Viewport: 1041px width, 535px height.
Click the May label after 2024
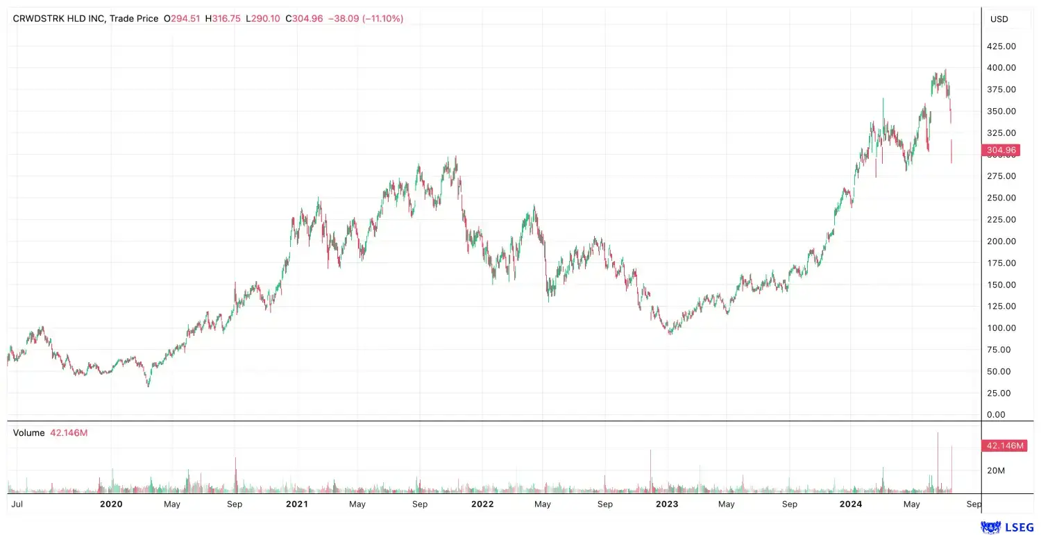[x=912, y=504]
